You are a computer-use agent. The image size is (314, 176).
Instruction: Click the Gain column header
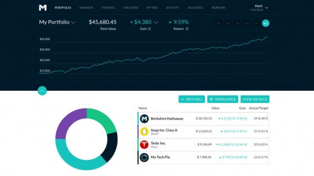click(242, 108)
